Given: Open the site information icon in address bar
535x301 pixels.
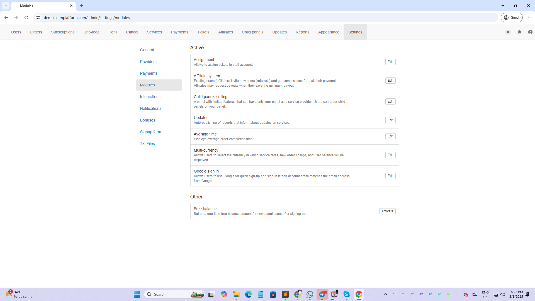Looking at the screenshot, I should click(38, 18).
